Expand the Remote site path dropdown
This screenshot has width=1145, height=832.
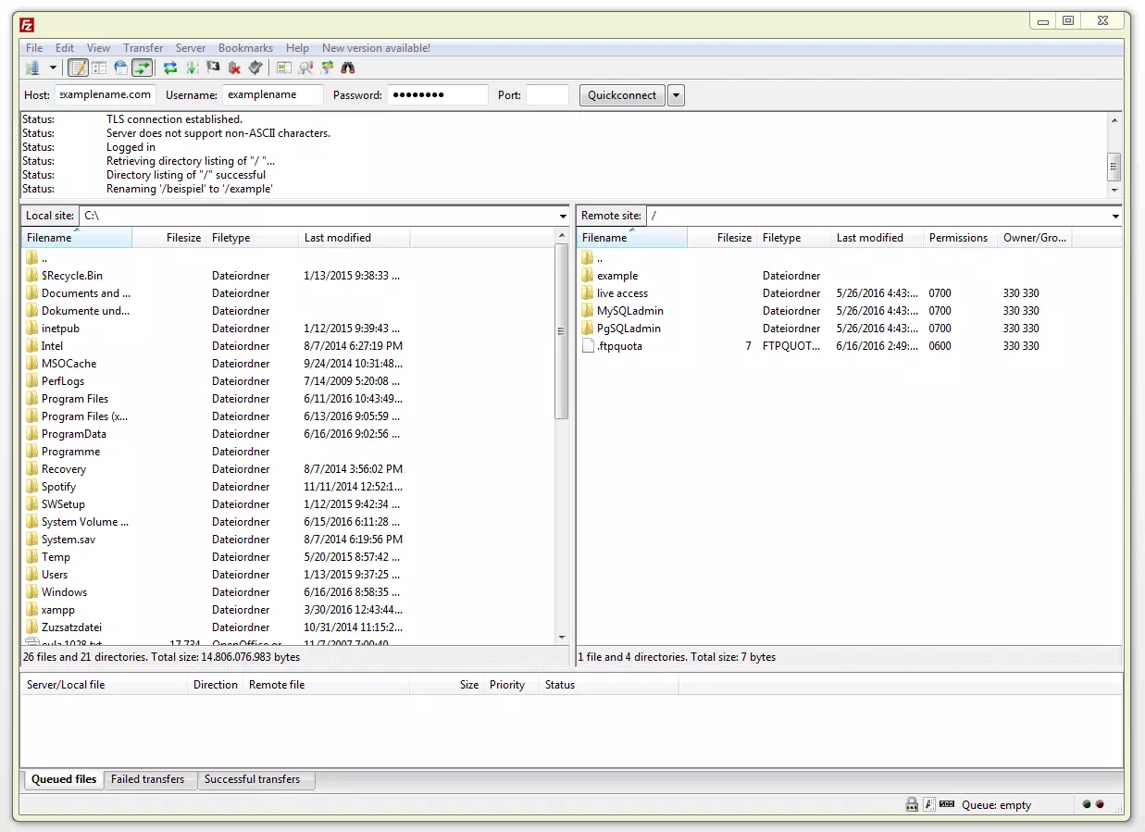(x=1114, y=217)
